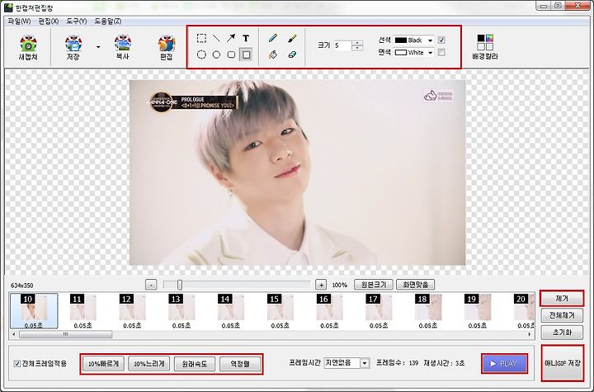Select frame 16 thumbnail
594x392 pixels.
329,310
